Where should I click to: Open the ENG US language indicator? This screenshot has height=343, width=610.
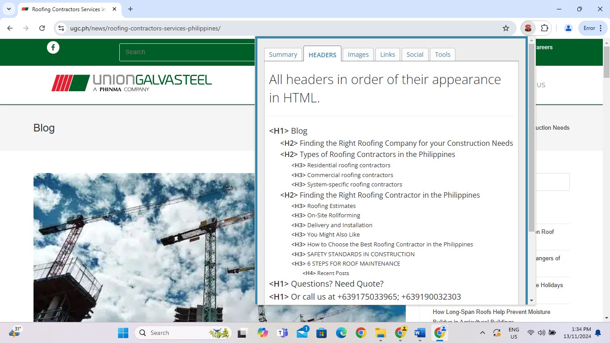(514, 333)
